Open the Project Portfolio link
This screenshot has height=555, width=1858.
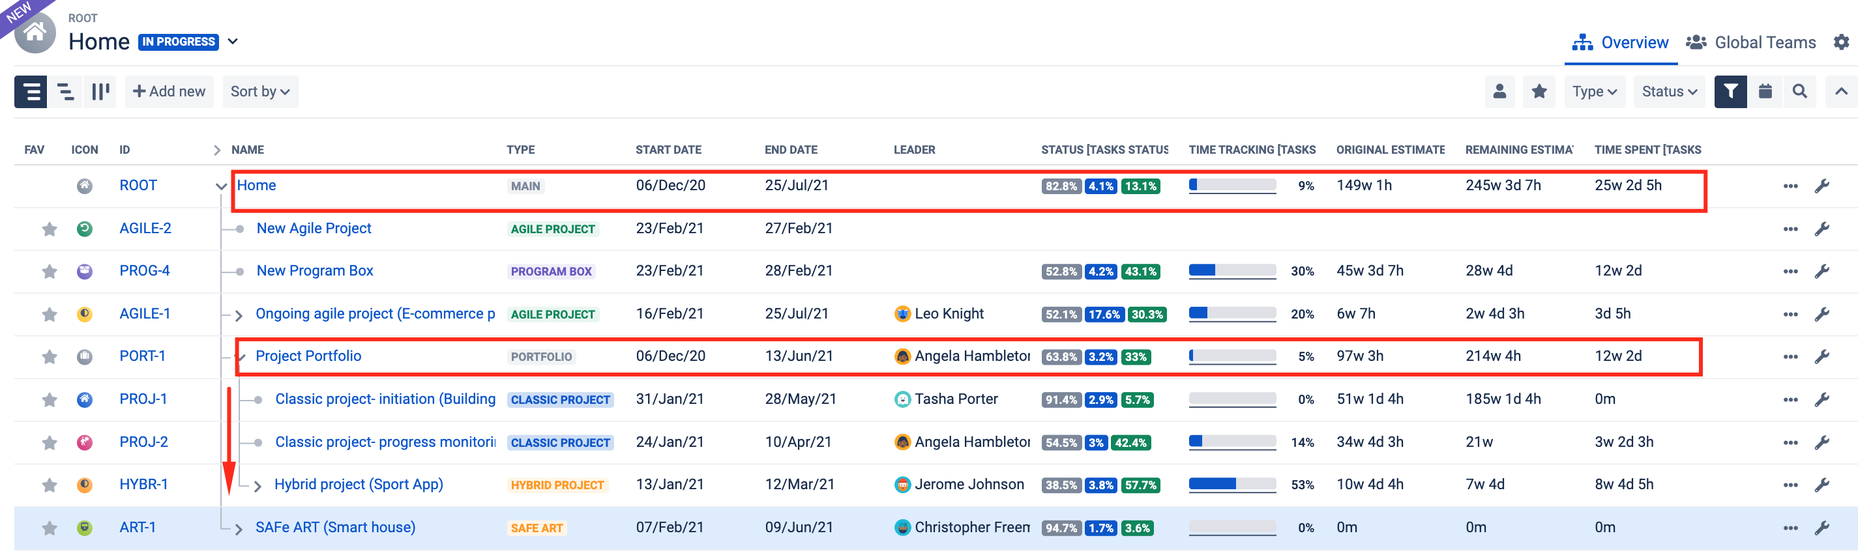click(309, 356)
